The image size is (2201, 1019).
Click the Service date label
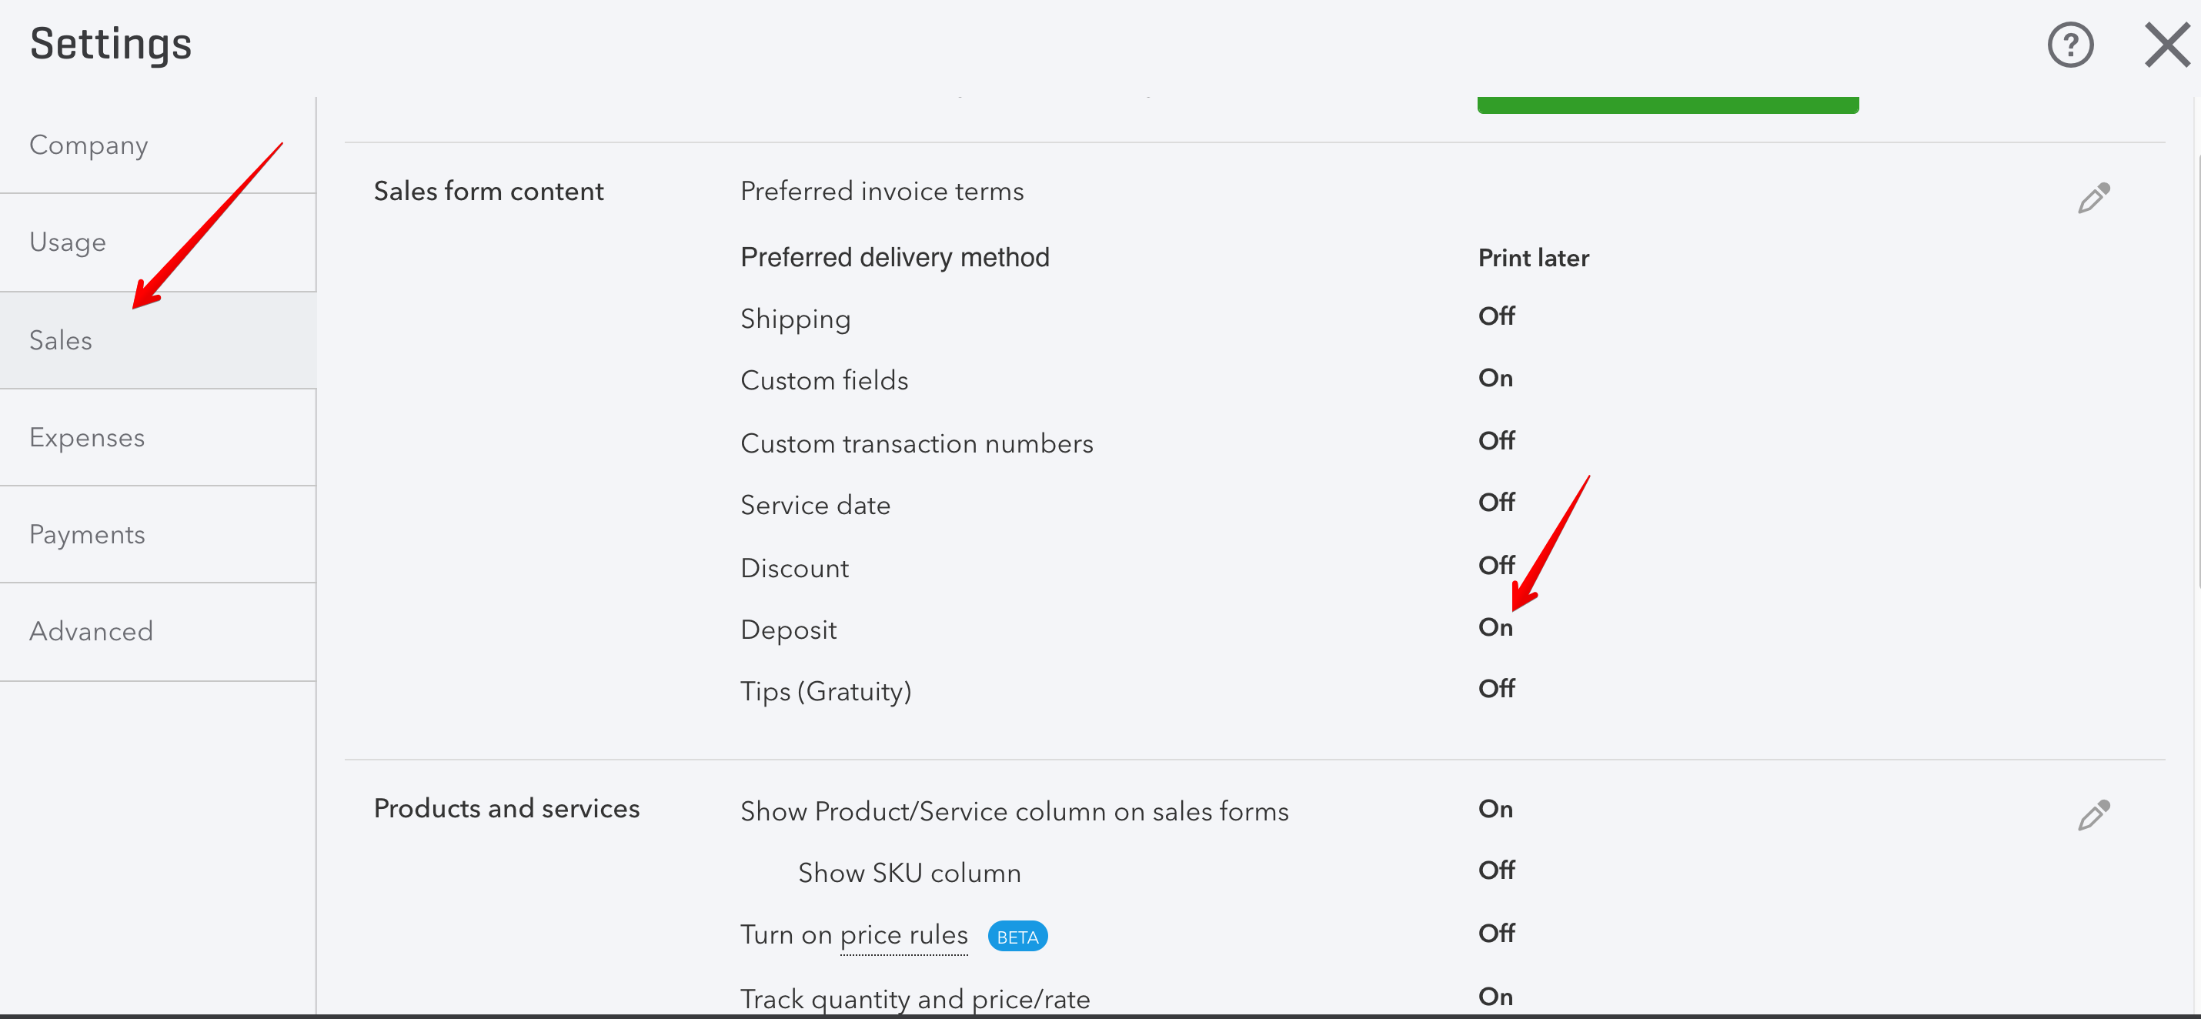tap(815, 506)
